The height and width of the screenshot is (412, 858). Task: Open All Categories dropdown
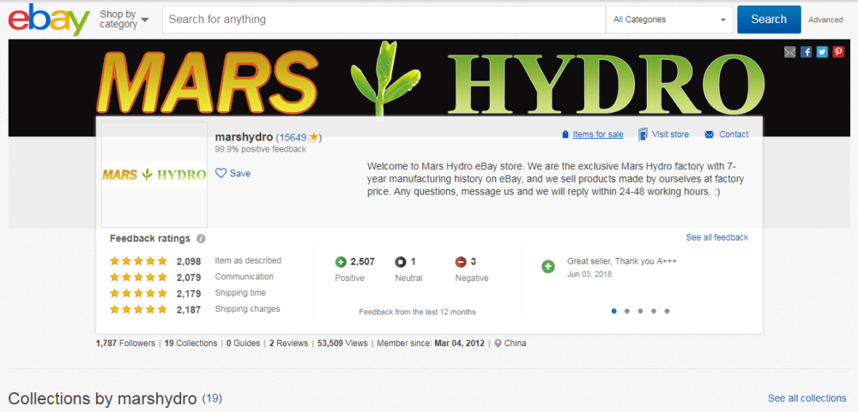[x=670, y=20]
